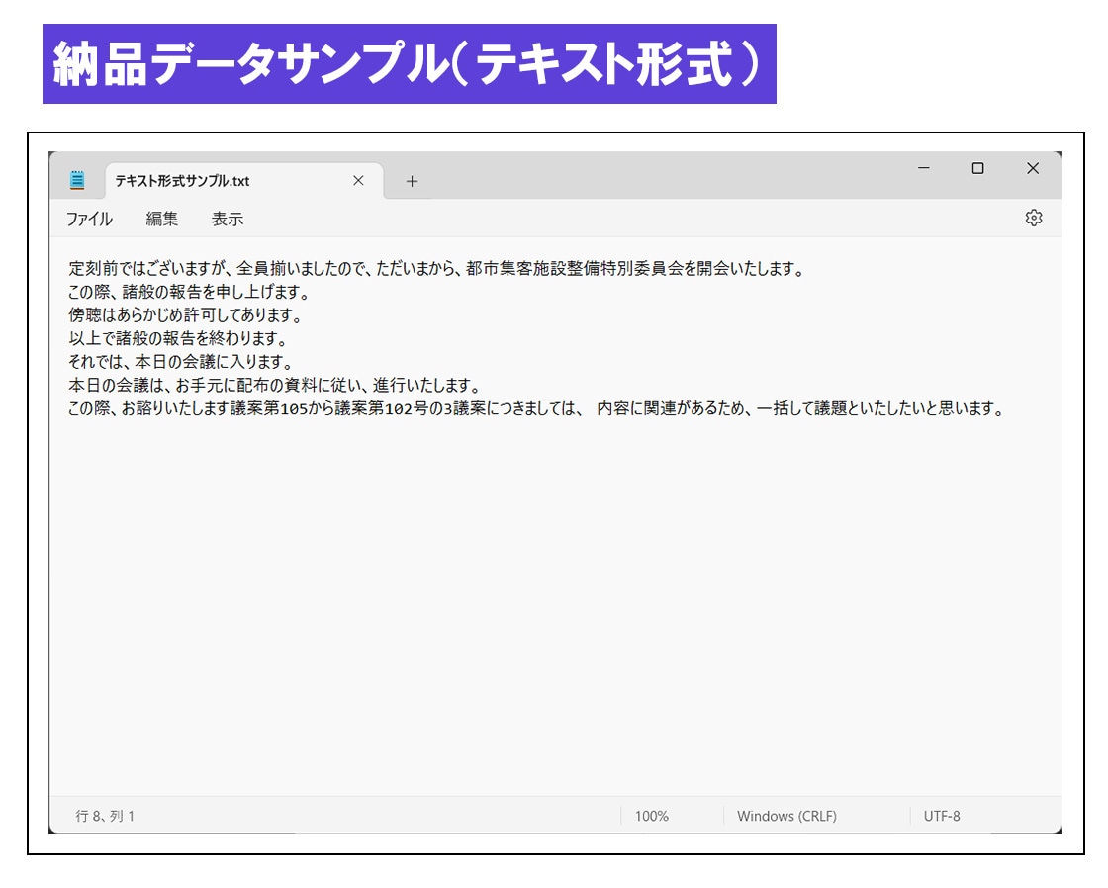
Task: Click the 行 8、列 1 cursor position
Action: click(105, 816)
